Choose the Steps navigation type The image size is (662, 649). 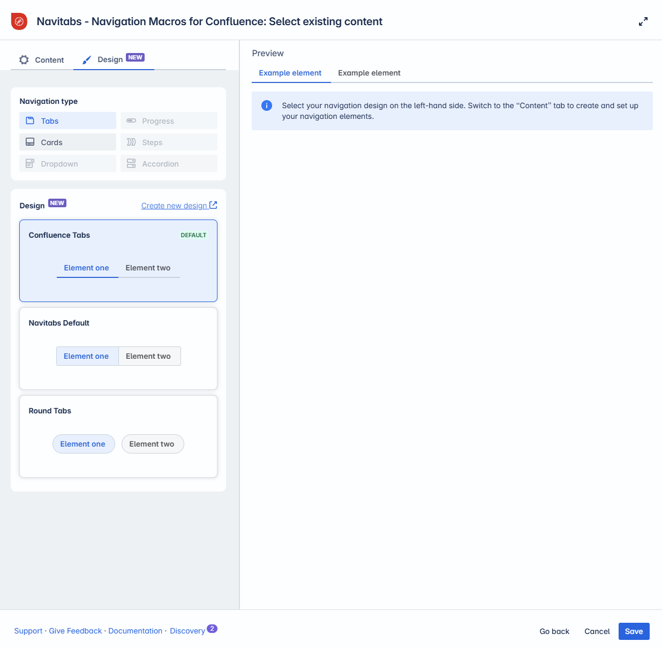(x=169, y=142)
